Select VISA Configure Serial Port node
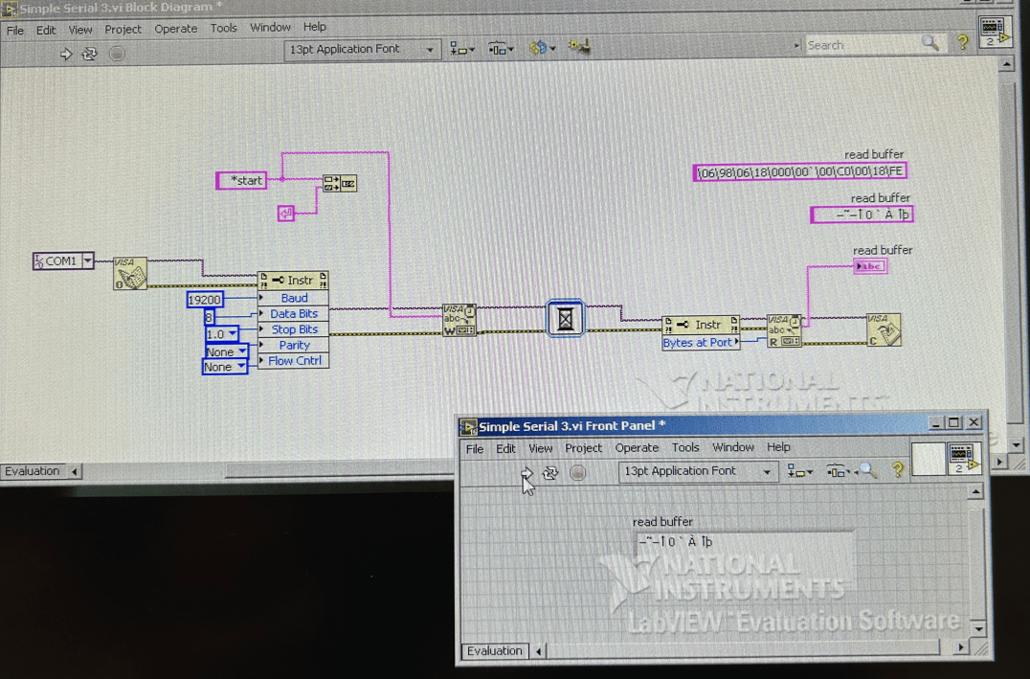This screenshot has height=679, width=1030. point(130,274)
